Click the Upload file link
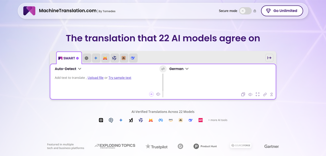 coord(96,78)
